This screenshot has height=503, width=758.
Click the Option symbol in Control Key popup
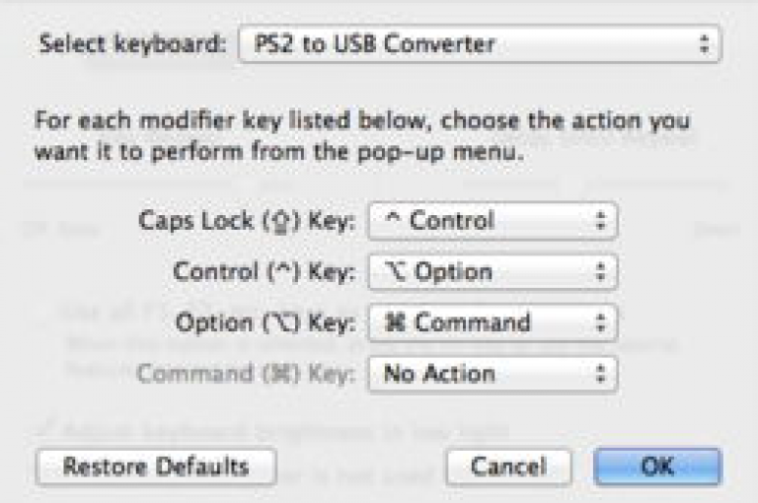396,272
